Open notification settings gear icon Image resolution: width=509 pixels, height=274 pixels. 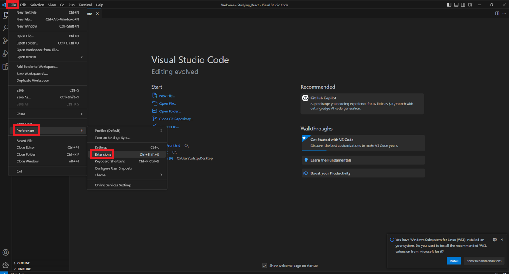(495, 240)
